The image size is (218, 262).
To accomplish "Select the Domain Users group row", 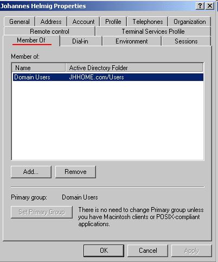I will point(108,77).
